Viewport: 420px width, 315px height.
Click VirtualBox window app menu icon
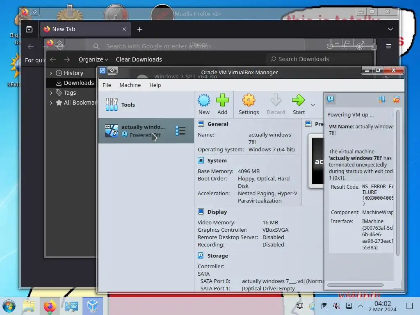[x=103, y=71]
